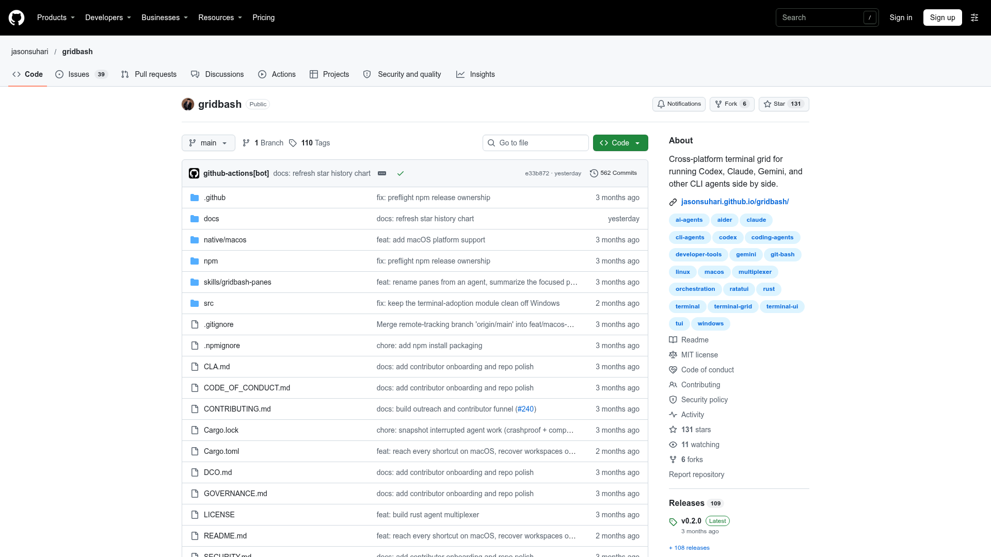Image resolution: width=991 pixels, height=557 pixels.
Task: View the + 108 releases link
Action: (689, 548)
